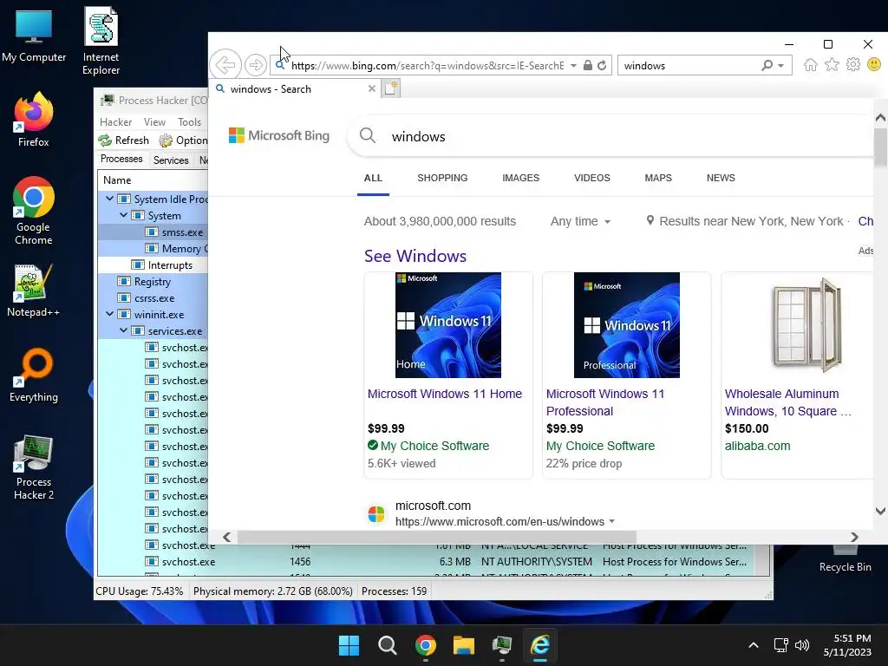Collapse the wininit.exe tree node
The height and width of the screenshot is (666, 888).
pos(109,314)
